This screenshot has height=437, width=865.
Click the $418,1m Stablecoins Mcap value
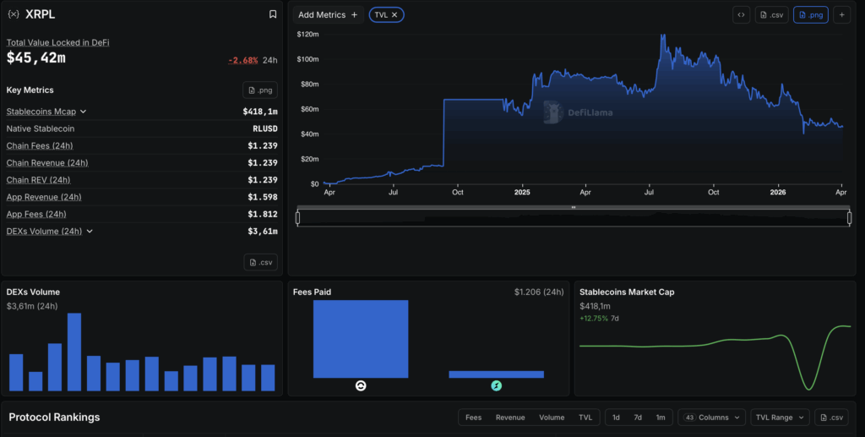260,112
